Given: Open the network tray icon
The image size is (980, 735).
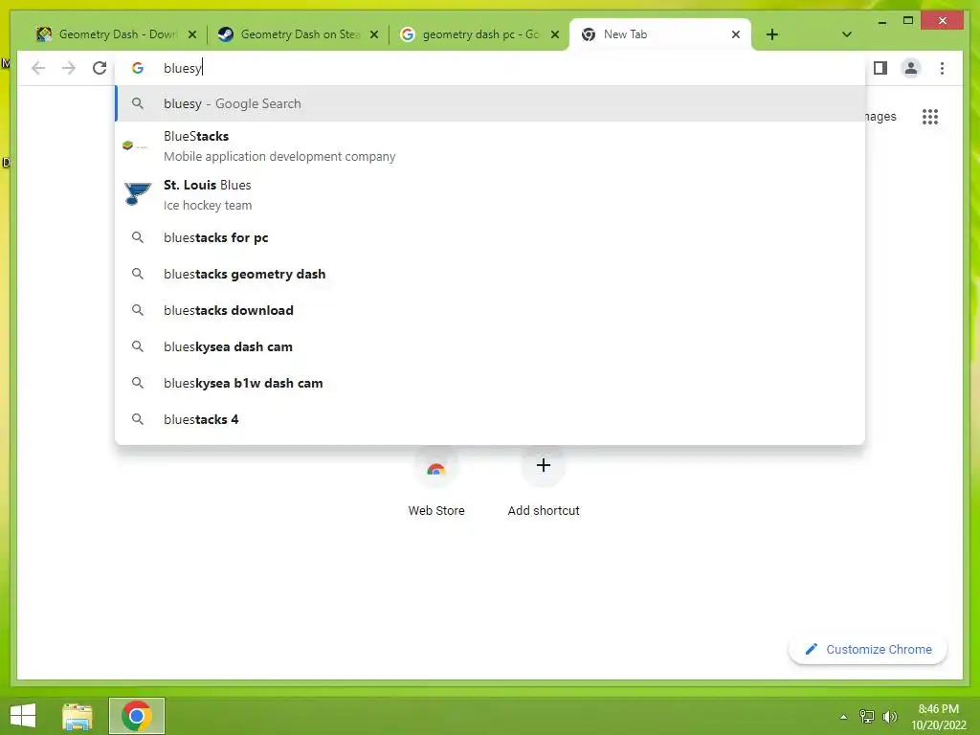Looking at the screenshot, I should (867, 716).
